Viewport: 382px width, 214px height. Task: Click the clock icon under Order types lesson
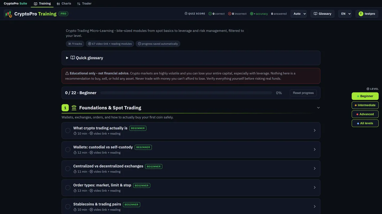[x=75, y=191]
